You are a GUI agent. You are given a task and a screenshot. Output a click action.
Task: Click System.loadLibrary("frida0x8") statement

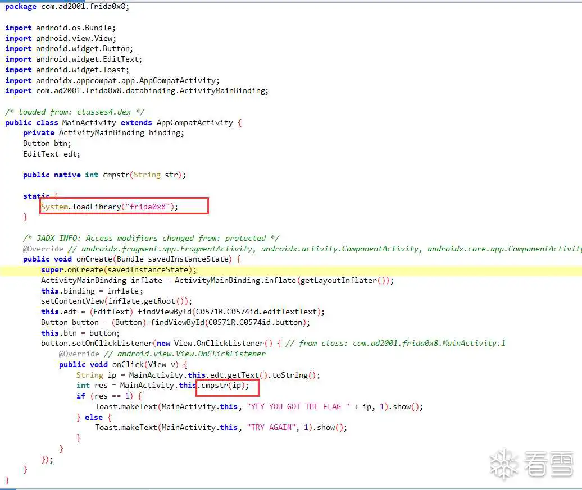pos(110,207)
